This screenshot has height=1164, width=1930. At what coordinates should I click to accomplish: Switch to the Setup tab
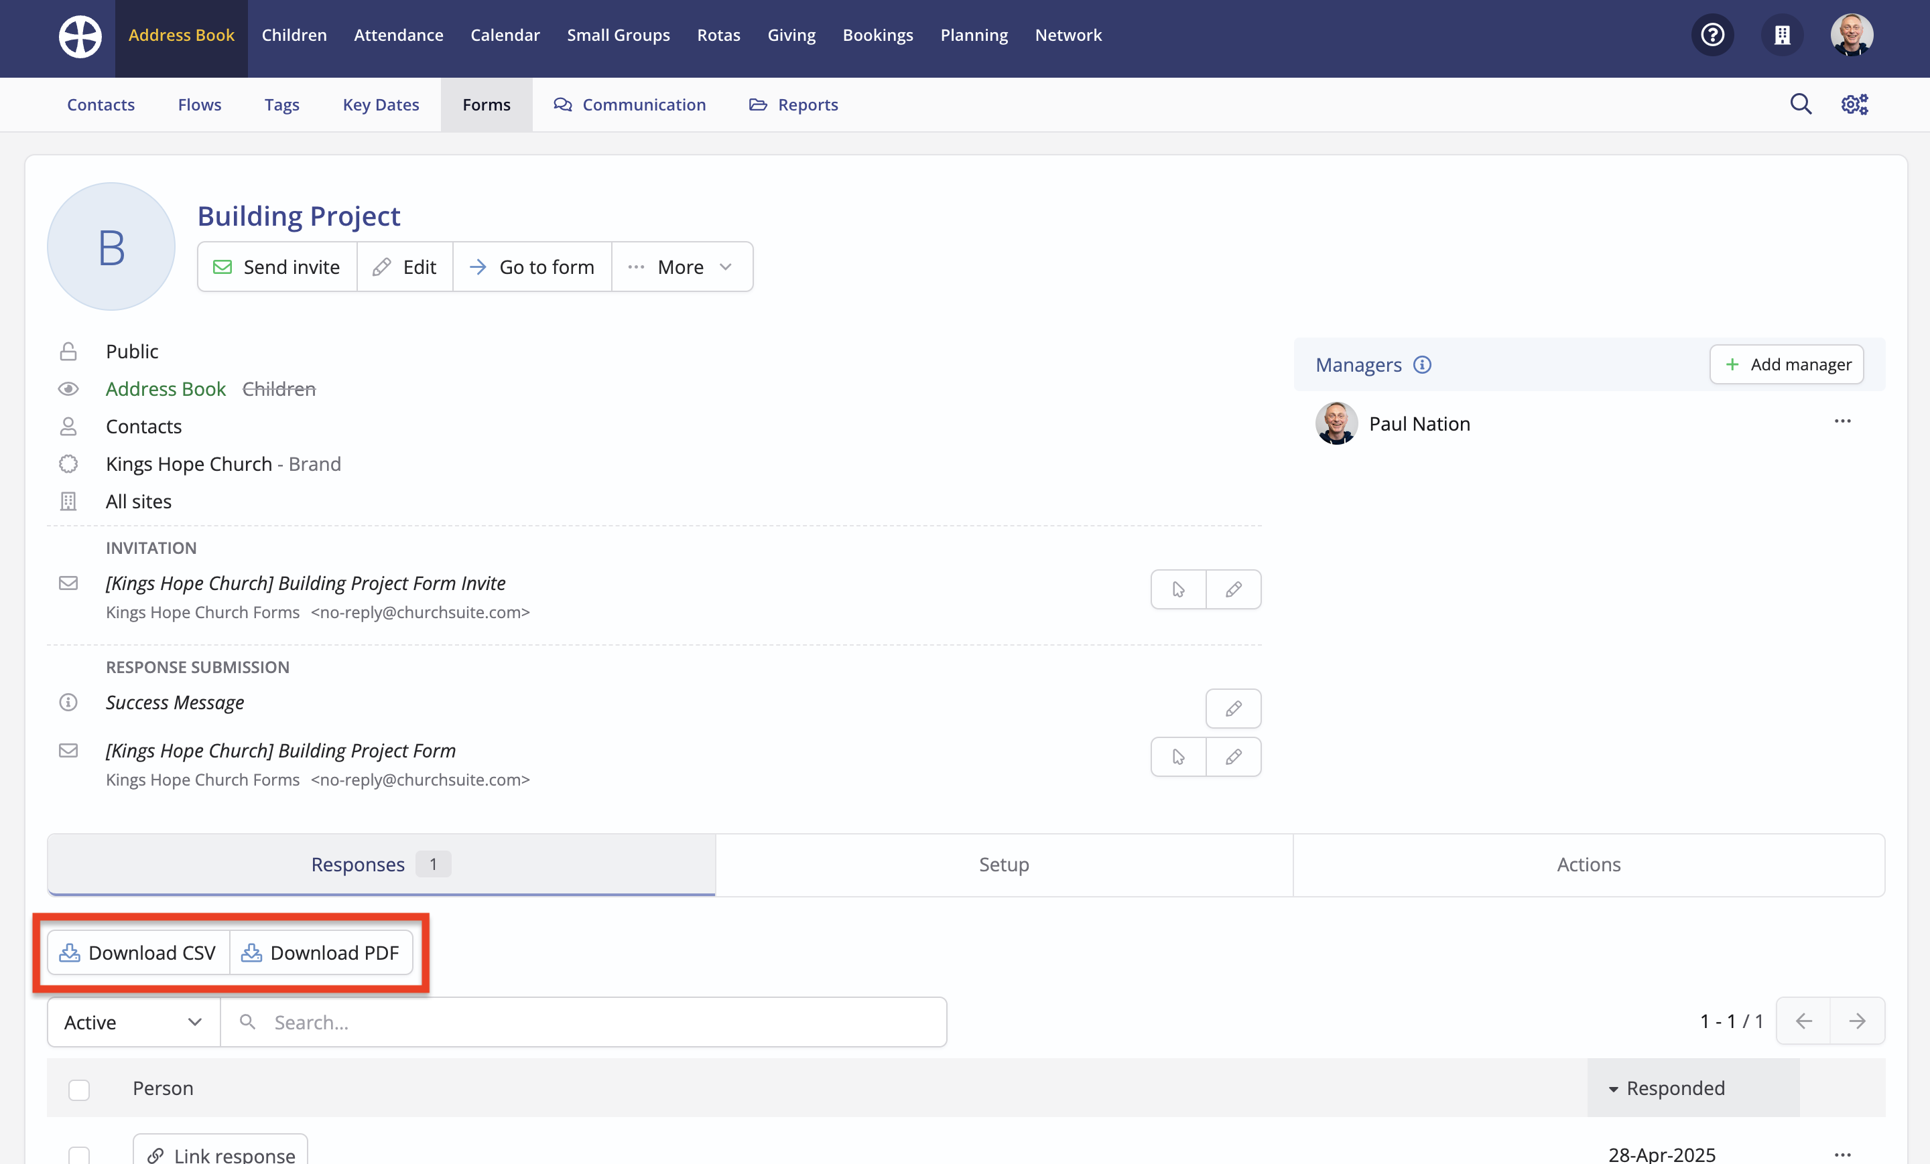pyautogui.click(x=1003, y=864)
